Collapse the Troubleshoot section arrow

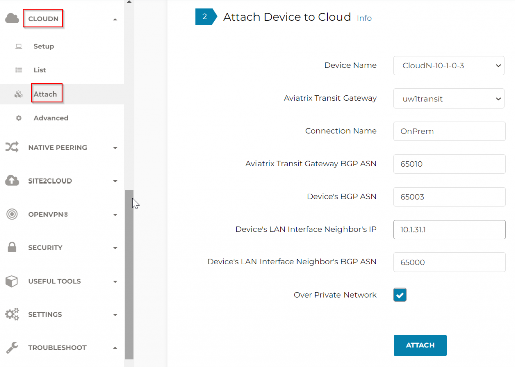115,348
